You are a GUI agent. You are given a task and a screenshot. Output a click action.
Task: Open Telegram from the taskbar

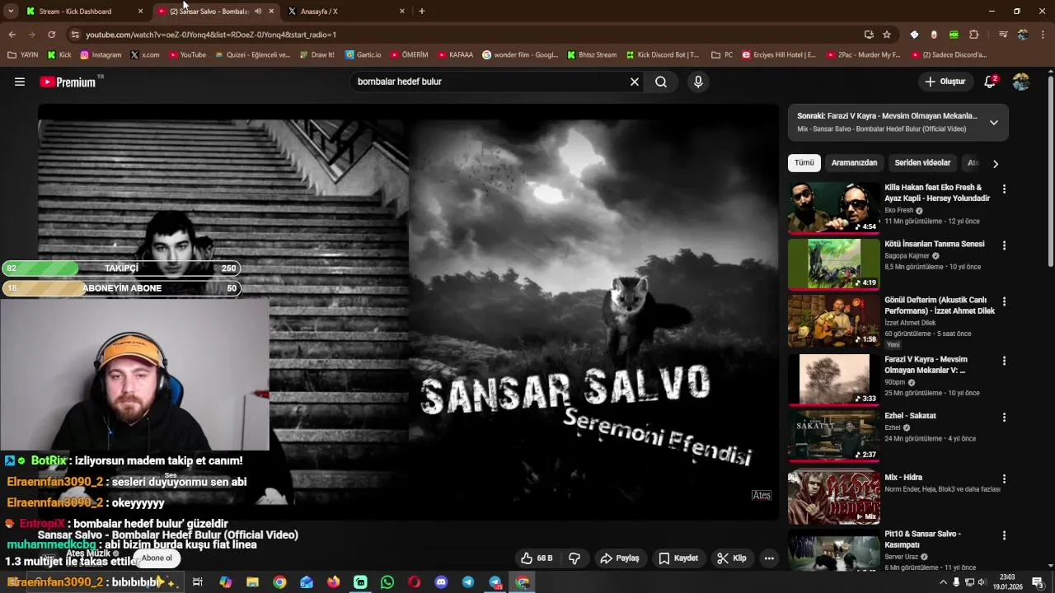pos(468,582)
